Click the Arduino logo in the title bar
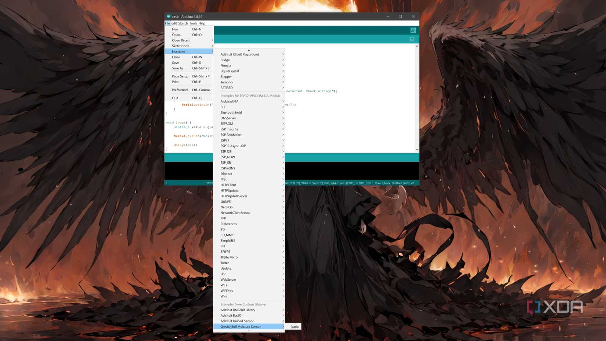The image size is (606, 341). tap(169, 17)
